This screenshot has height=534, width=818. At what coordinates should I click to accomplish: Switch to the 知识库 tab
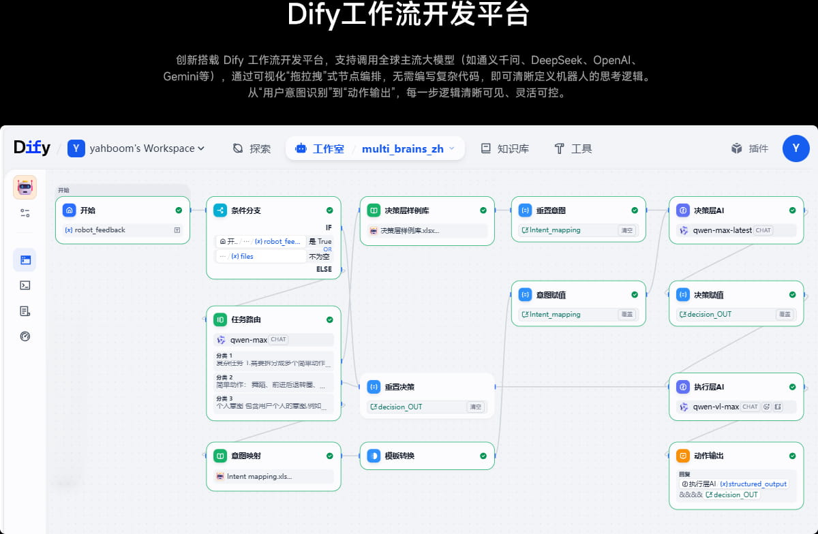coord(504,148)
